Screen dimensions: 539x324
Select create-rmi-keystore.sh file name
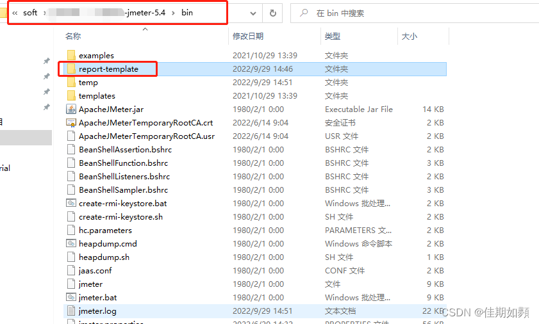[120, 217]
